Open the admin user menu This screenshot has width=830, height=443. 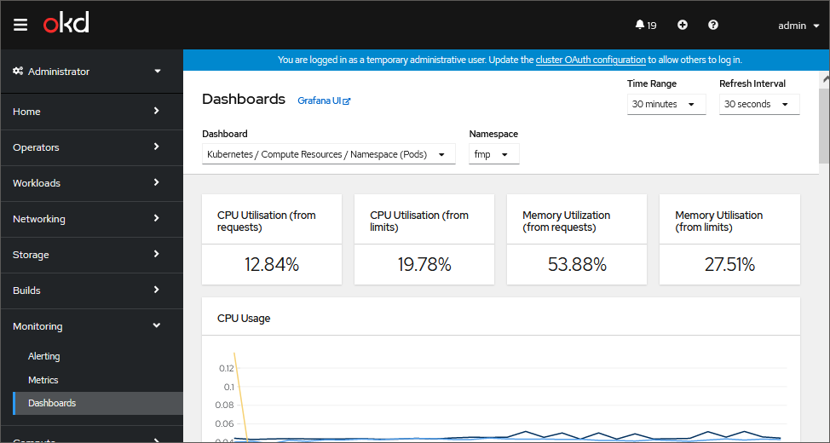pos(792,26)
